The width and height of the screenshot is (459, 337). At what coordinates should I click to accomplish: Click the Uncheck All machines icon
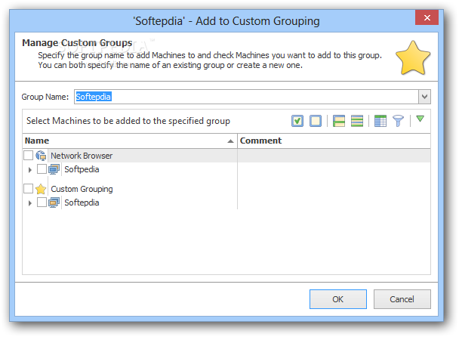coord(316,121)
